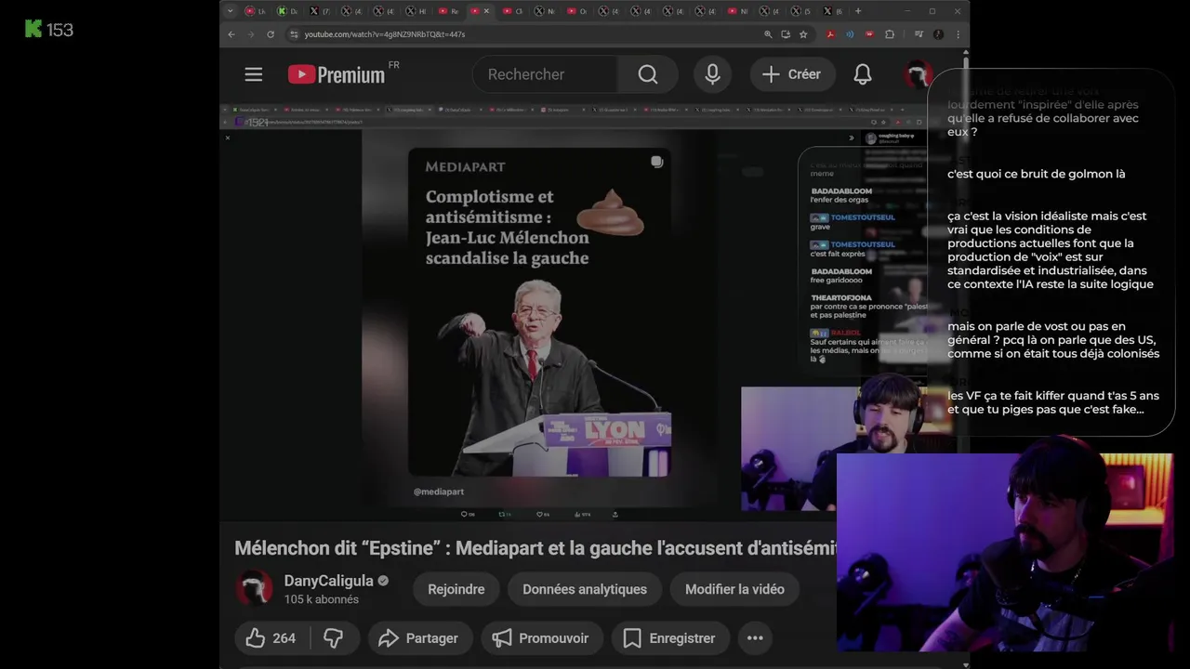The image size is (1190, 669).
Task: Click the magnifier search button
Action: (x=648, y=74)
